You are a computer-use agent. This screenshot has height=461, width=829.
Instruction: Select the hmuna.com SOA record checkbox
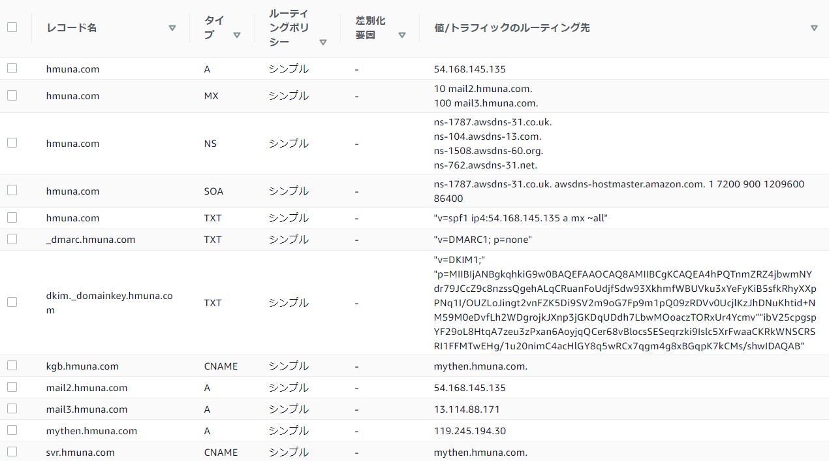click(x=12, y=191)
